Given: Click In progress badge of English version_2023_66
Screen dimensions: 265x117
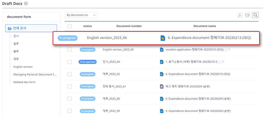Looking at the screenshot, I should tap(68, 38).
